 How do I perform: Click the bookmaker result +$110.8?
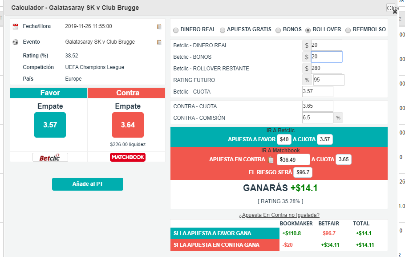(x=292, y=233)
